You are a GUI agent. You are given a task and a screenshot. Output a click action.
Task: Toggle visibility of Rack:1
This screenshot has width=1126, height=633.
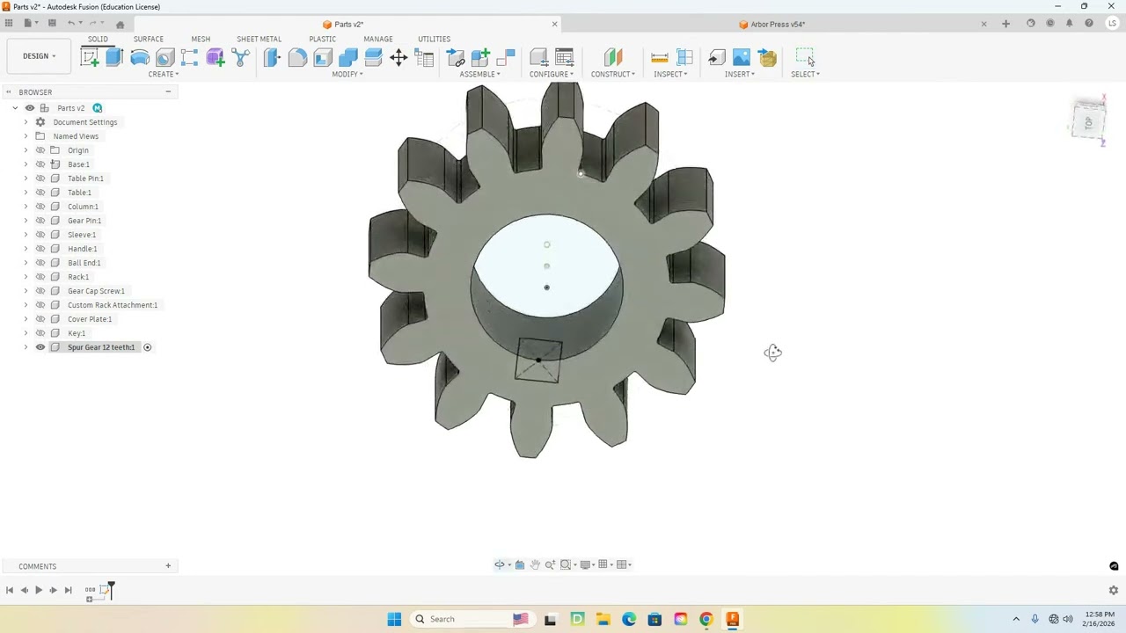click(40, 277)
